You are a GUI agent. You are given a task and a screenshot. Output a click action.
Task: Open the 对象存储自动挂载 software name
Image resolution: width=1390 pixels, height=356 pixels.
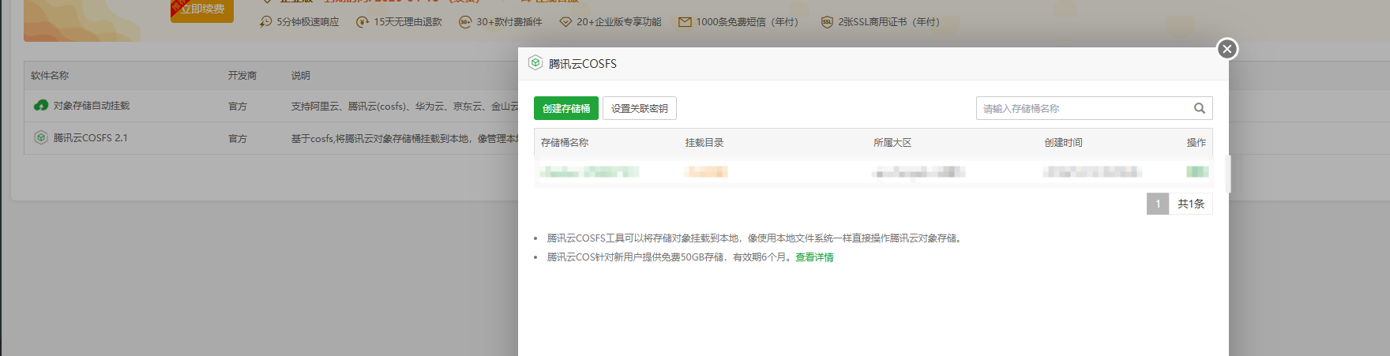[x=92, y=106]
